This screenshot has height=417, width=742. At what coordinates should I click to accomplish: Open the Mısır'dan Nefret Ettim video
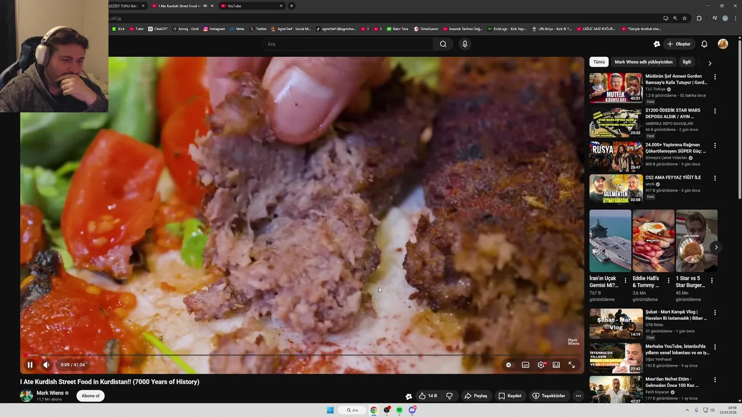point(616,390)
